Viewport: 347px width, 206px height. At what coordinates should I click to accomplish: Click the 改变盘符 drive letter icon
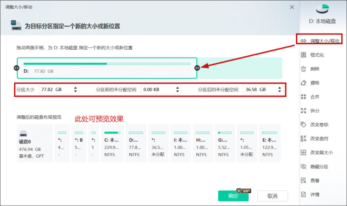303,138
